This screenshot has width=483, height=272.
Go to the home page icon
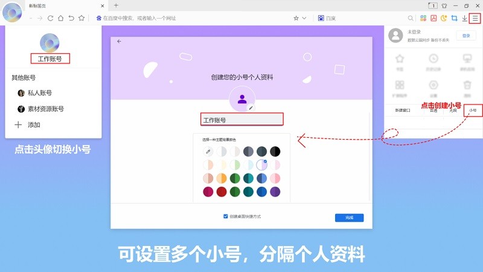click(61, 18)
